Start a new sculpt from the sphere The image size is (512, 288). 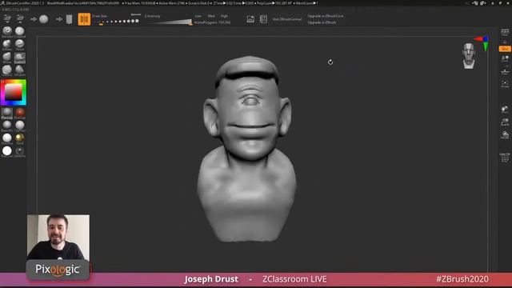click(43, 19)
